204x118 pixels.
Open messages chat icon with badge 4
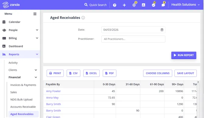(x=163, y=5)
